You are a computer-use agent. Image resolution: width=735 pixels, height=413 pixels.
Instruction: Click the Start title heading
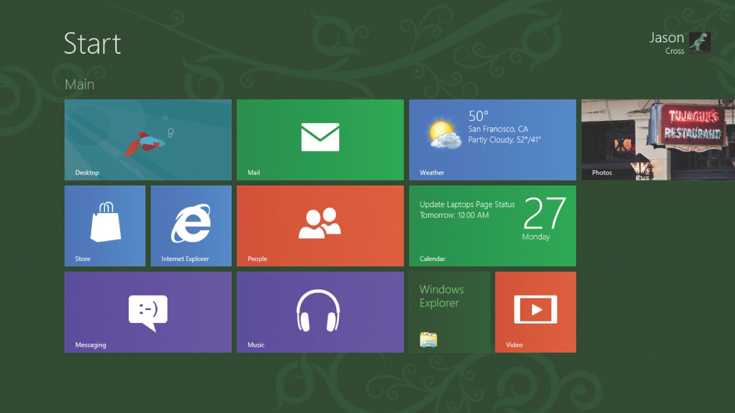(92, 44)
